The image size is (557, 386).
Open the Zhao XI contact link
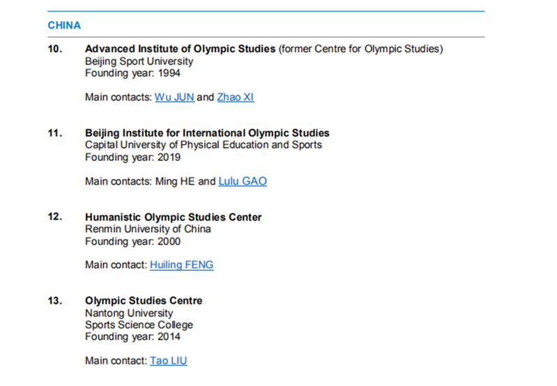[236, 97]
